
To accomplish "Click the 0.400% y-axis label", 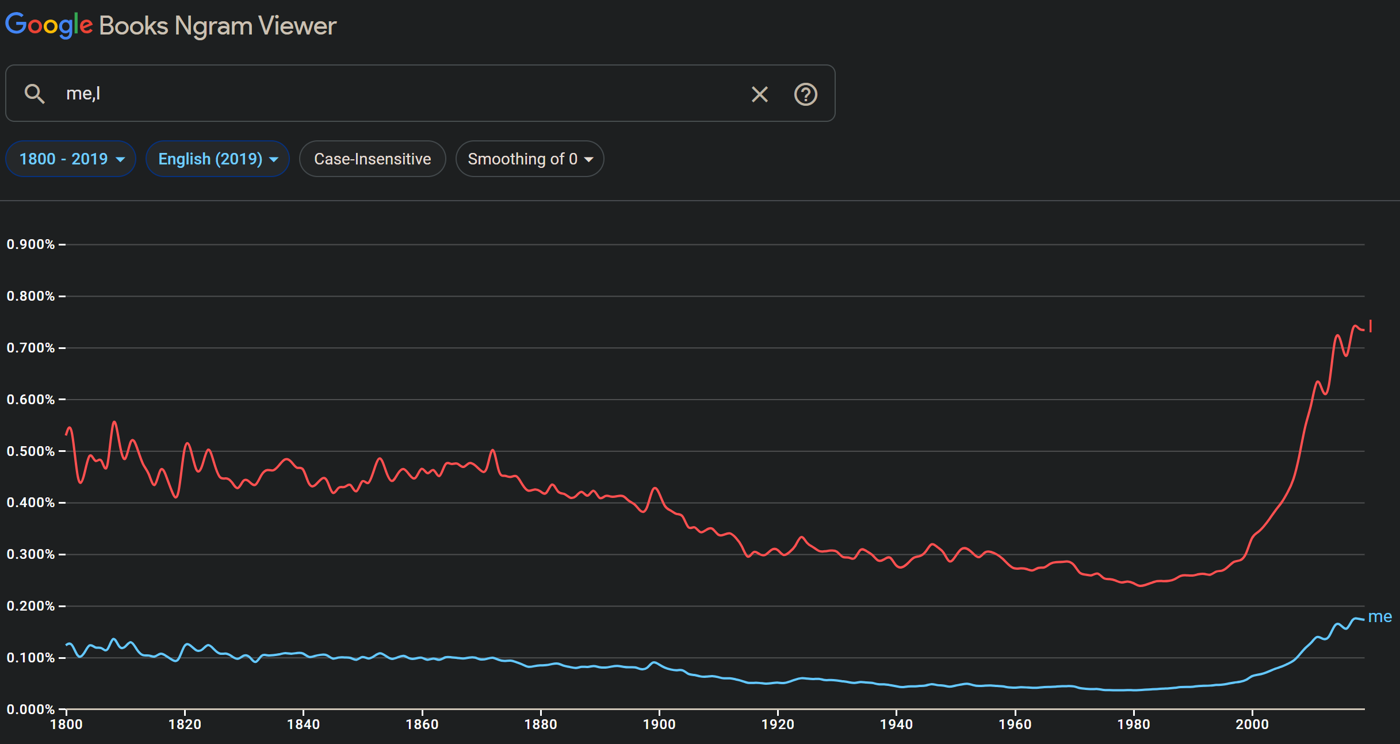I will [x=31, y=503].
